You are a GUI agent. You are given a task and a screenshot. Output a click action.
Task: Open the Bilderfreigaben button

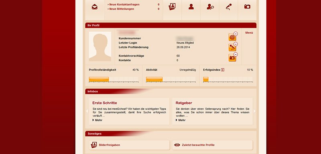coord(129,145)
